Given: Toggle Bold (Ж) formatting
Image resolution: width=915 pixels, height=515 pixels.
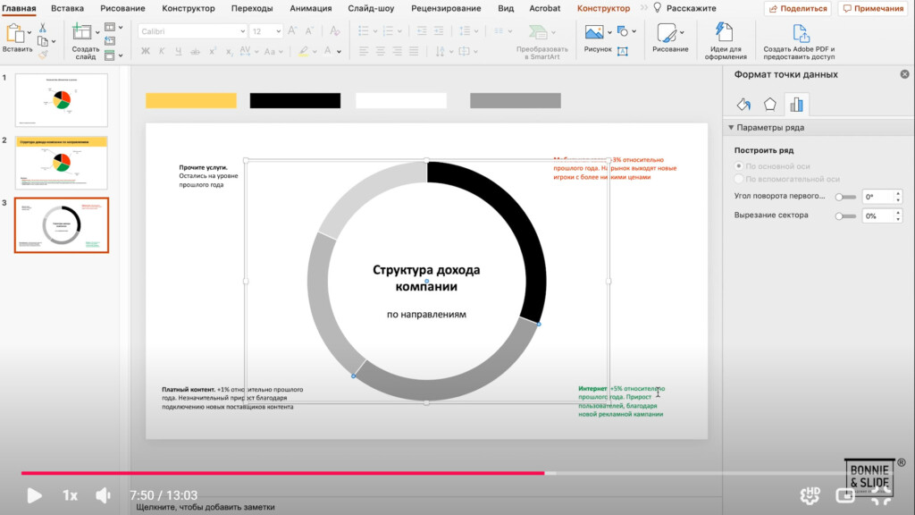Looking at the screenshot, I should pos(146,51).
